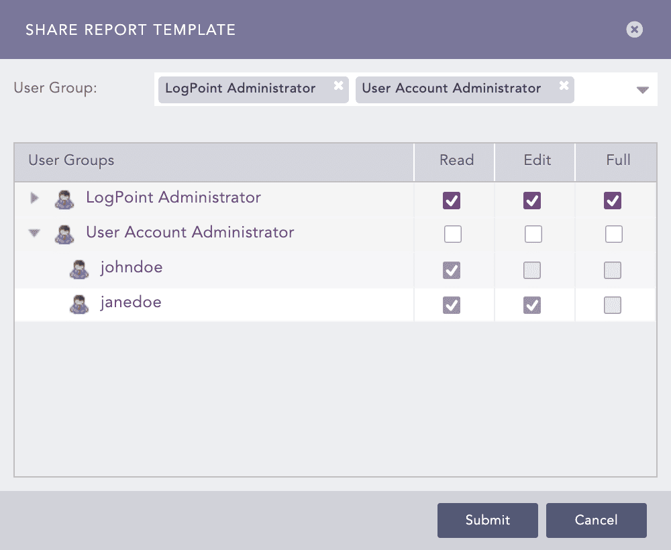The width and height of the screenshot is (671, 550).
Task: Uncheck Read permission for LogPoint Administrator
Action: pos(452,200)
